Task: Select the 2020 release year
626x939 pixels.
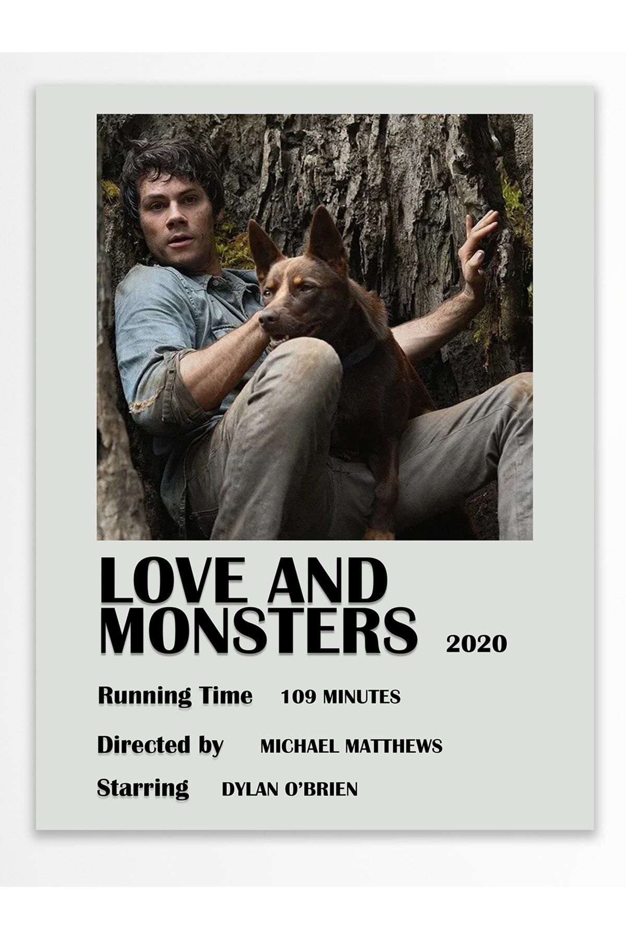Action: pos(476,644)
